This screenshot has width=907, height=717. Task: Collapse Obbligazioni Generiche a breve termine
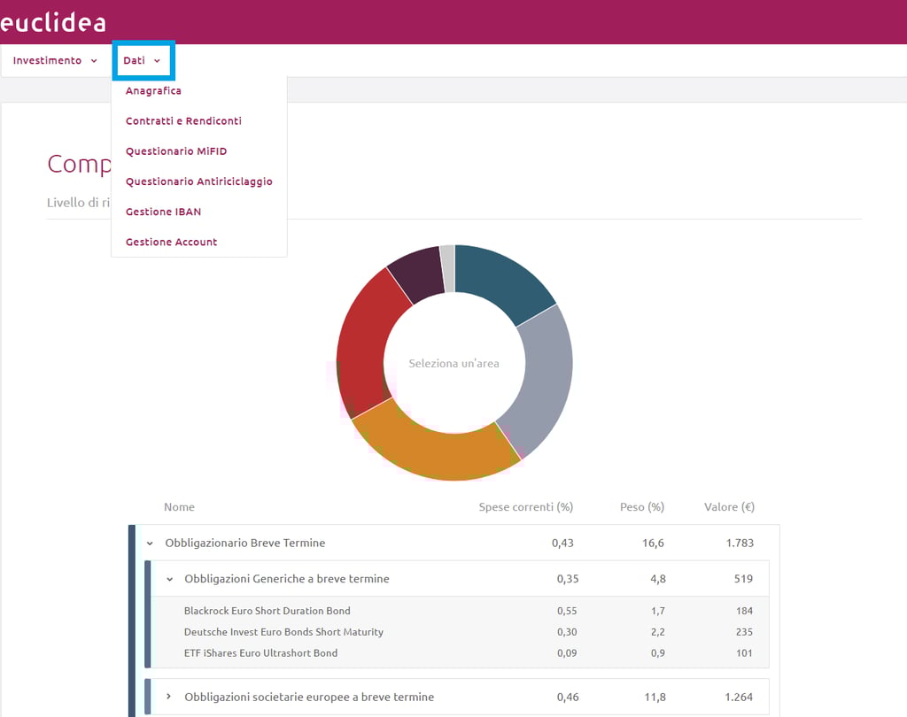pyautogui.click(x=169, y=579)
